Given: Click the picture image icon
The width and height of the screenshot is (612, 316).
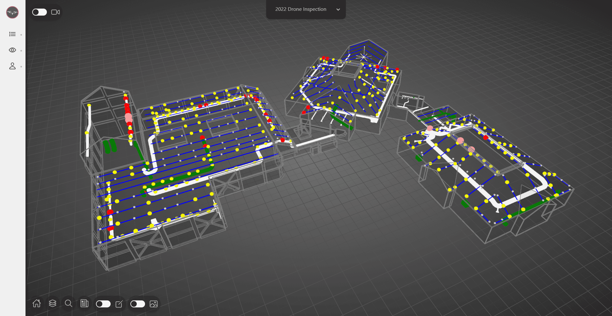Looking at the screenshot, I should [x=154, y=304].
